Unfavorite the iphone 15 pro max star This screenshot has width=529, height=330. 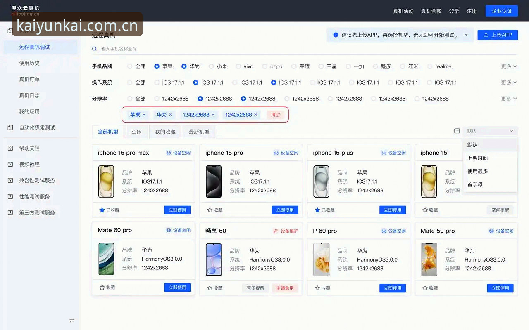pos(102,210)
